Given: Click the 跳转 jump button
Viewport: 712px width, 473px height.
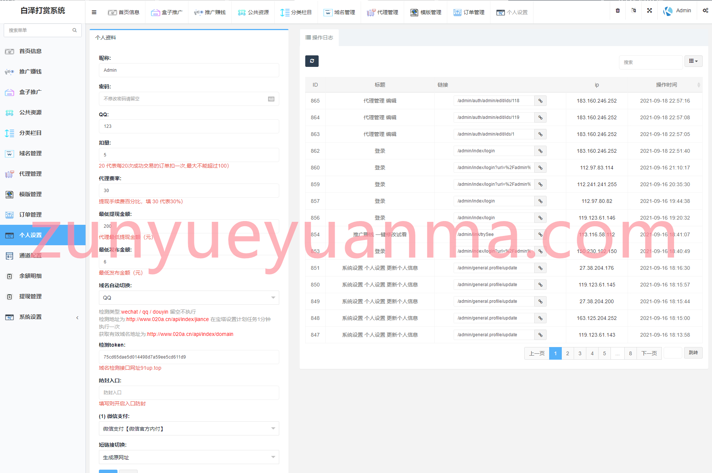Looking at the screenshot, I should (693, 353).
